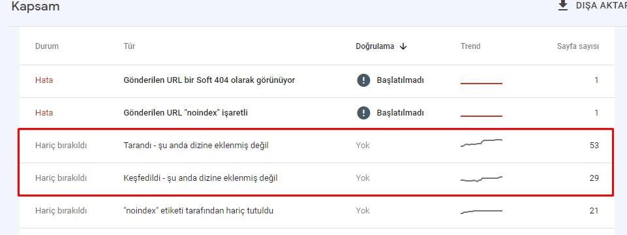This screenshot has height=235, width=627.
Task: Open "Keşfedildi - şu anda dizine eklenmiş değil" row
Action: (x=316, y=178)
